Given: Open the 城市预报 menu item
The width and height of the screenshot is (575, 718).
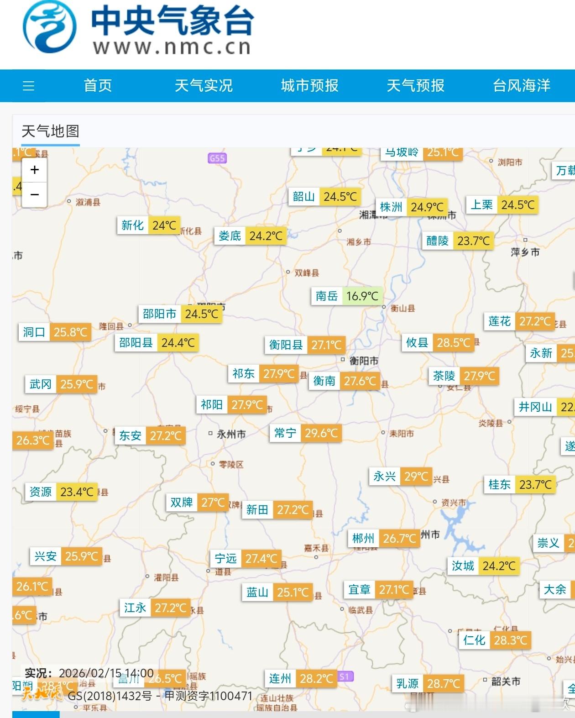Looking at the screenshot, I should (309, 85).
